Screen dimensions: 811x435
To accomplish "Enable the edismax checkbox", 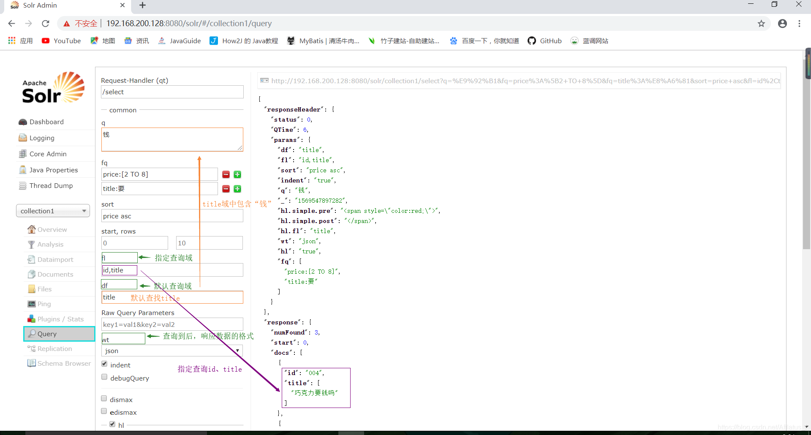I will click(104, 411).
